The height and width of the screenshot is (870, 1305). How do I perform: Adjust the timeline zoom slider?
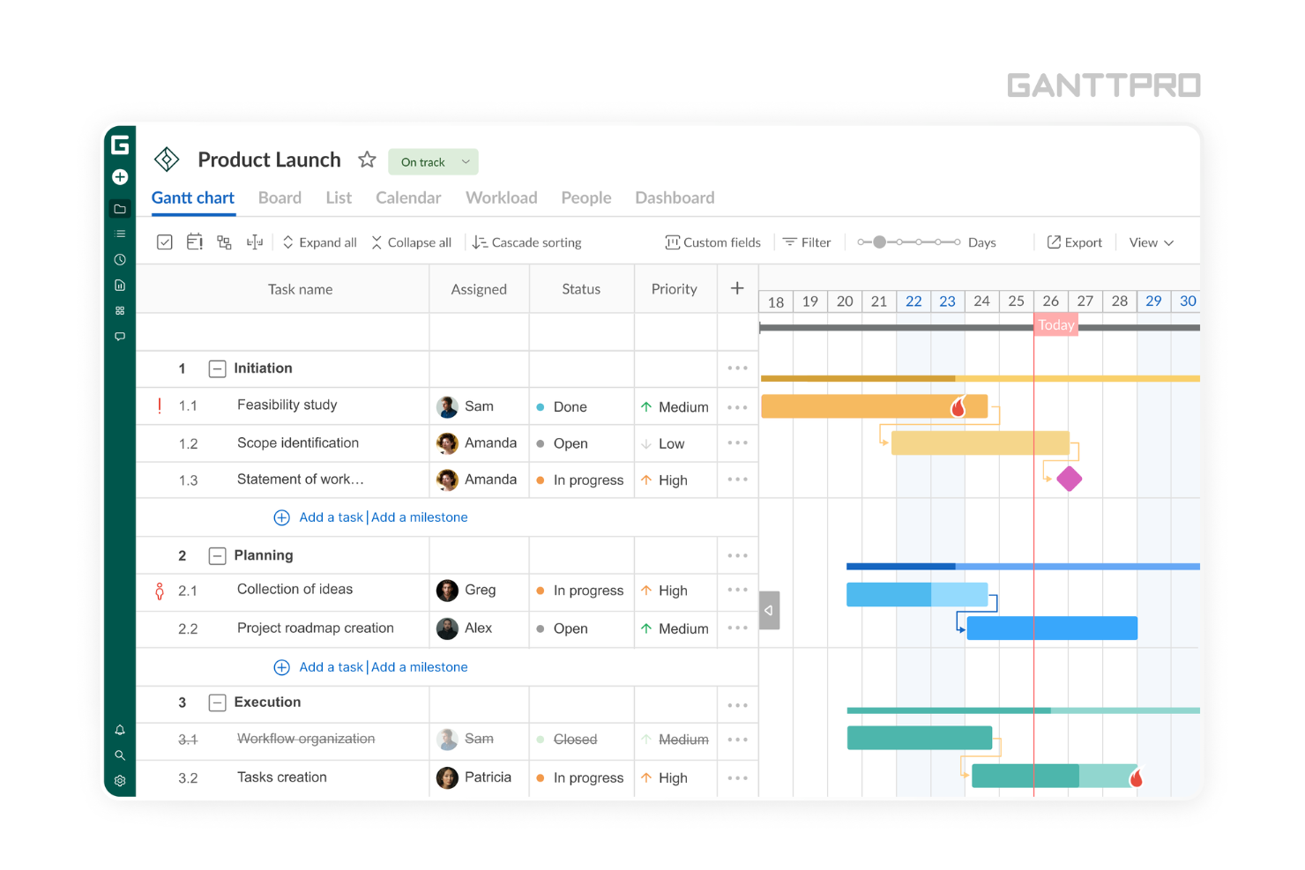882,241
